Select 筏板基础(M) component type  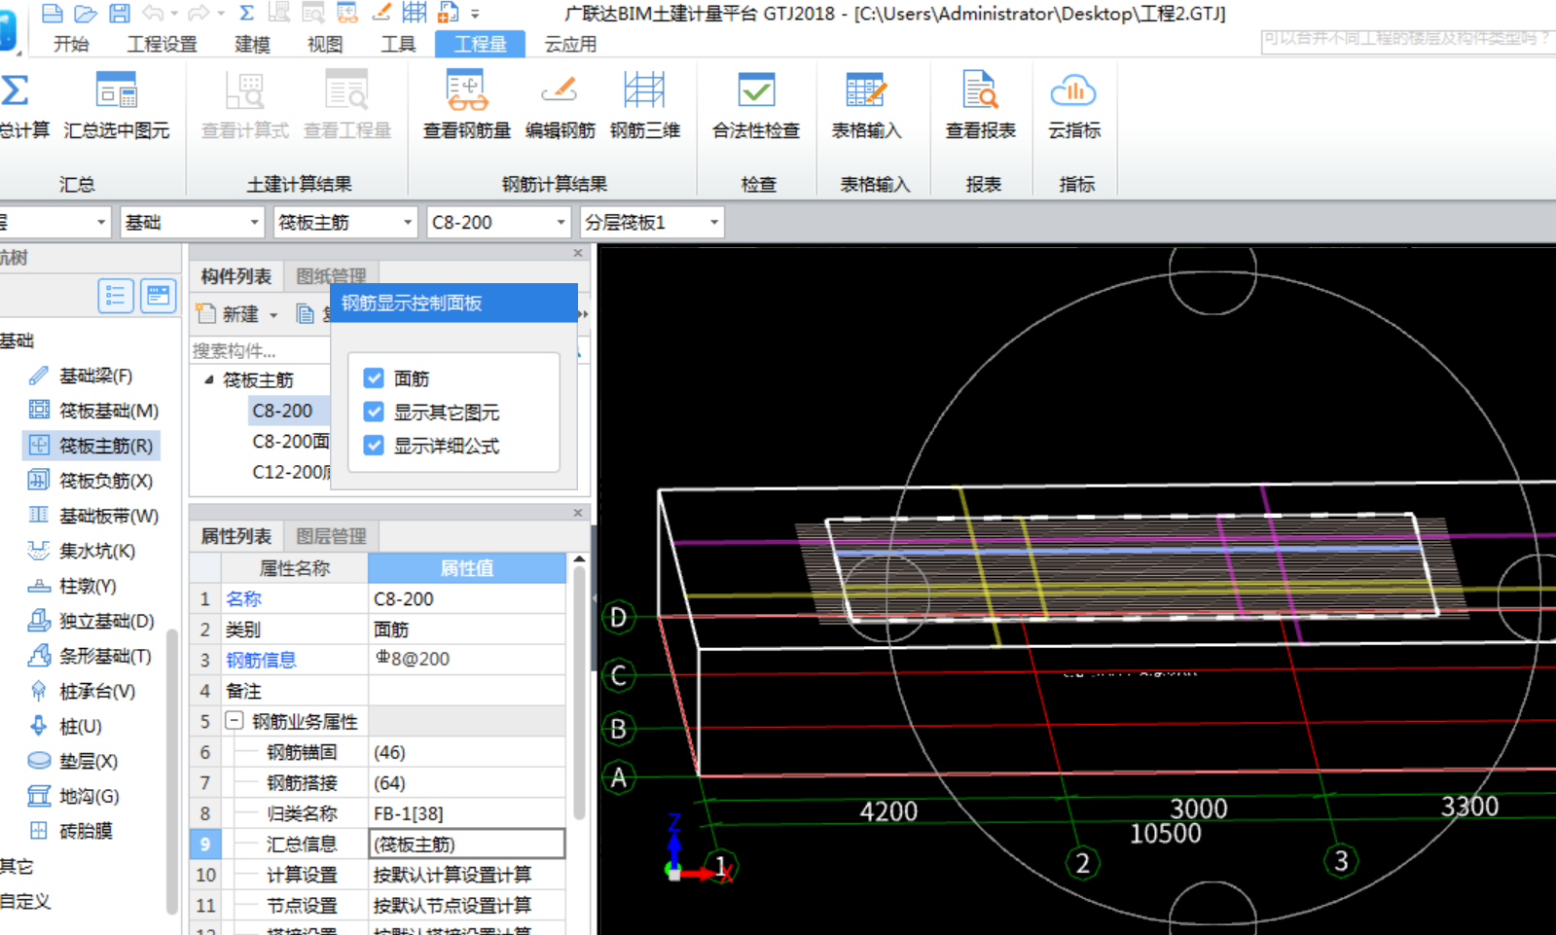pos(108,411)
